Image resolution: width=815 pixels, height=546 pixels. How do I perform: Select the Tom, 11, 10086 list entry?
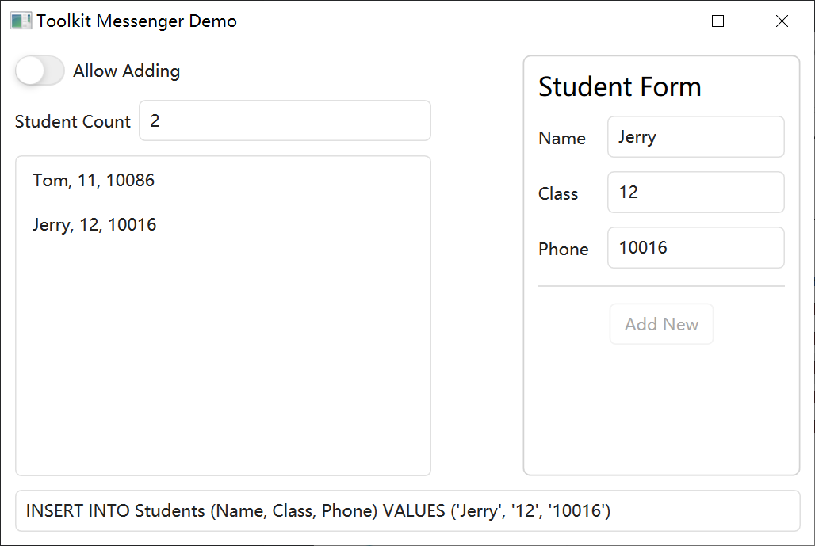click(x=223, y=180)
